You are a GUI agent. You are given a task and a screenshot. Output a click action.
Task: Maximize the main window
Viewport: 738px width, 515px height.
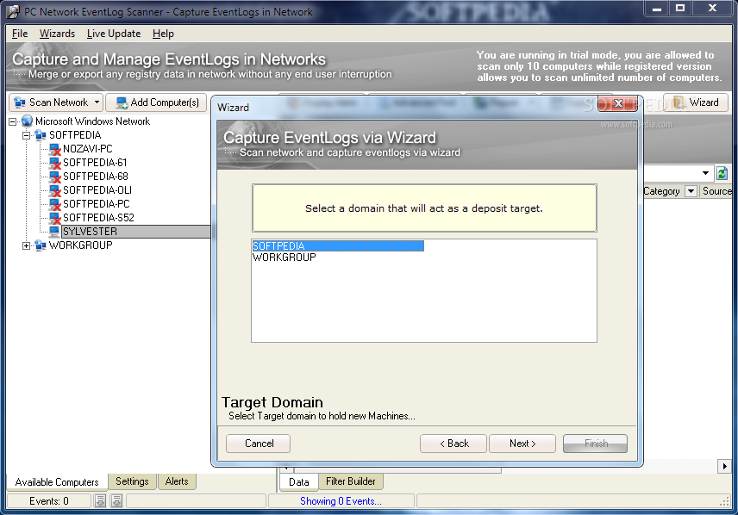pyautogui.click(x=680, y=9)
